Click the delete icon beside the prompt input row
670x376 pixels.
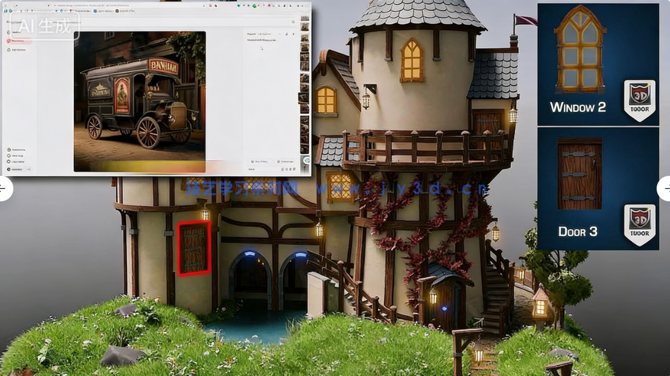(294, 169)
